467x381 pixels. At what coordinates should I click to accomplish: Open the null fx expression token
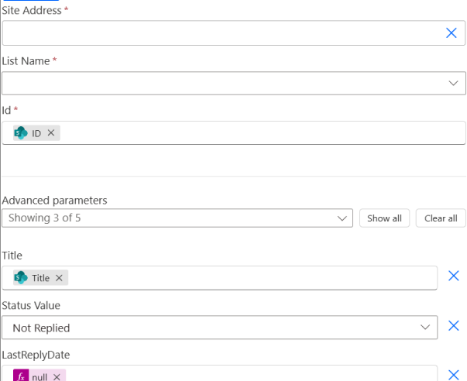pyautogui.click(x=39, y=376)
